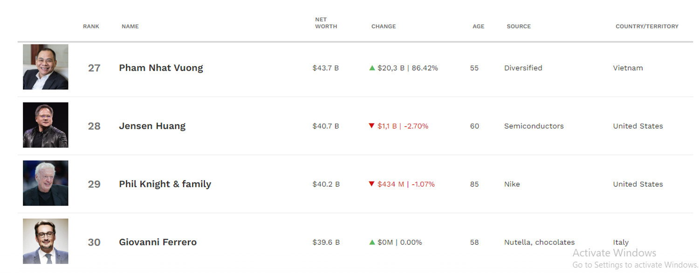
Task: Click red down arrow beside $1,1 B
Action: 371,126
